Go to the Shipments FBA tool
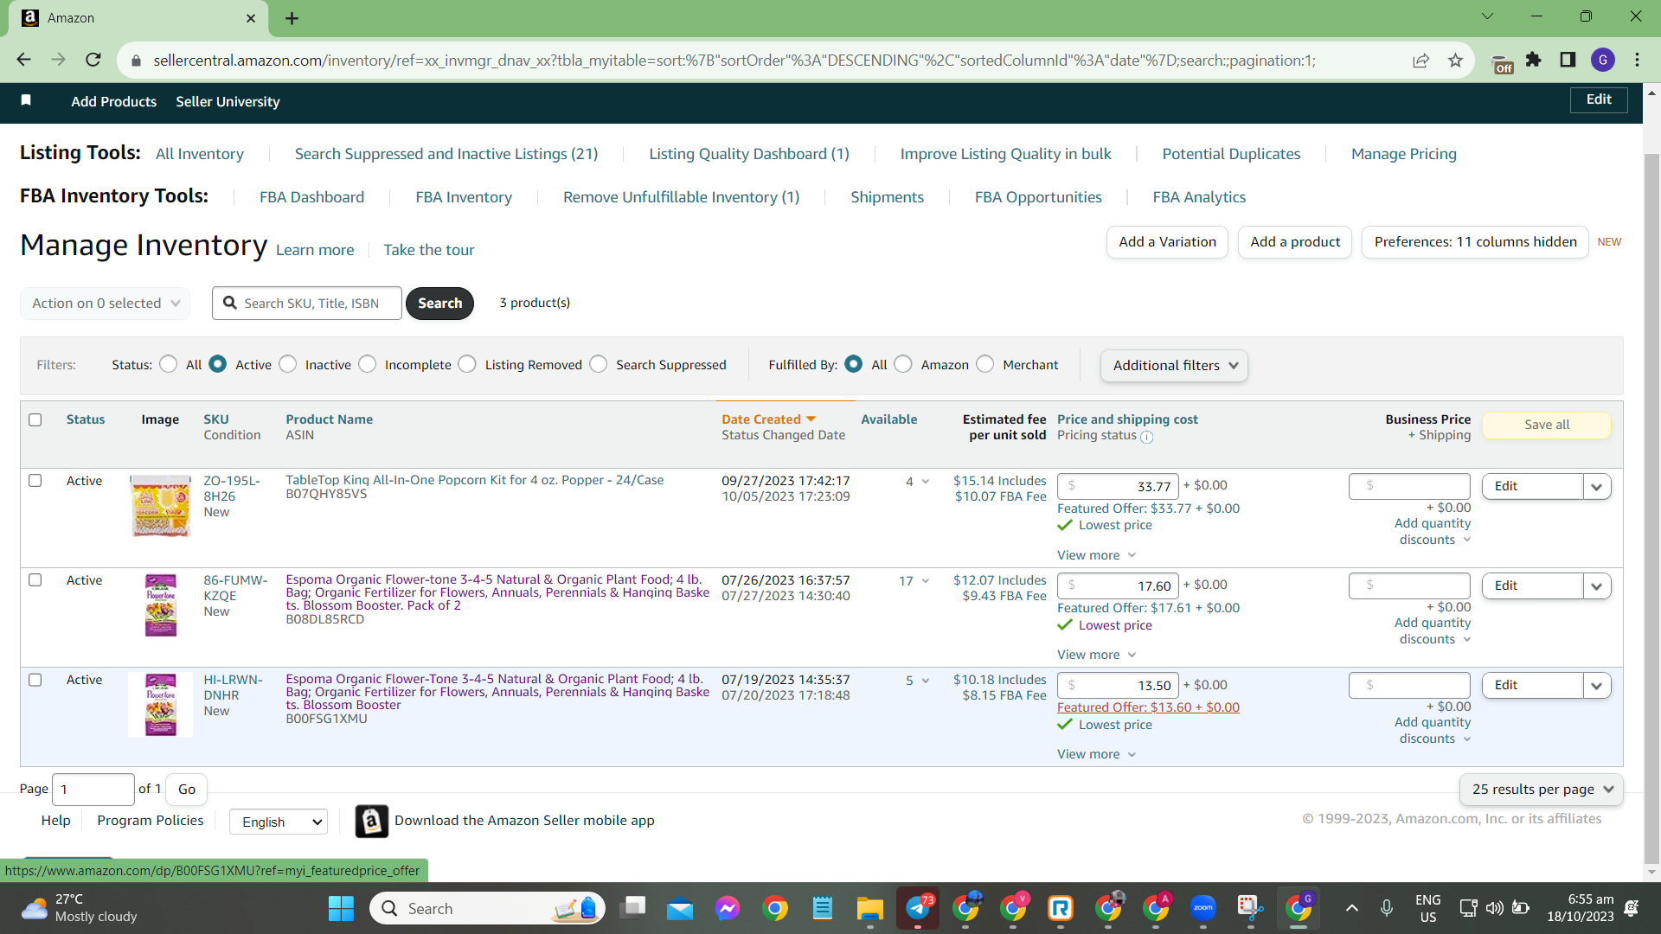This screenshot has width=1661, height=934. pyautogui.click(x=887, y=197)
